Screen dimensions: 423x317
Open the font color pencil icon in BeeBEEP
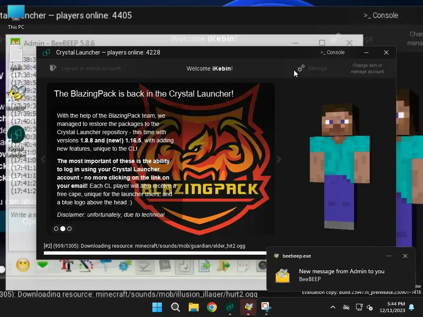pyautogui.click(x=86, y=265)
